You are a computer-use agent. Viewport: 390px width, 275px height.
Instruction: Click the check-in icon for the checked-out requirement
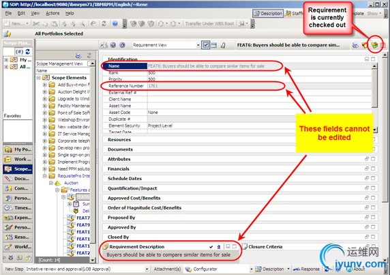pos(374,45)
